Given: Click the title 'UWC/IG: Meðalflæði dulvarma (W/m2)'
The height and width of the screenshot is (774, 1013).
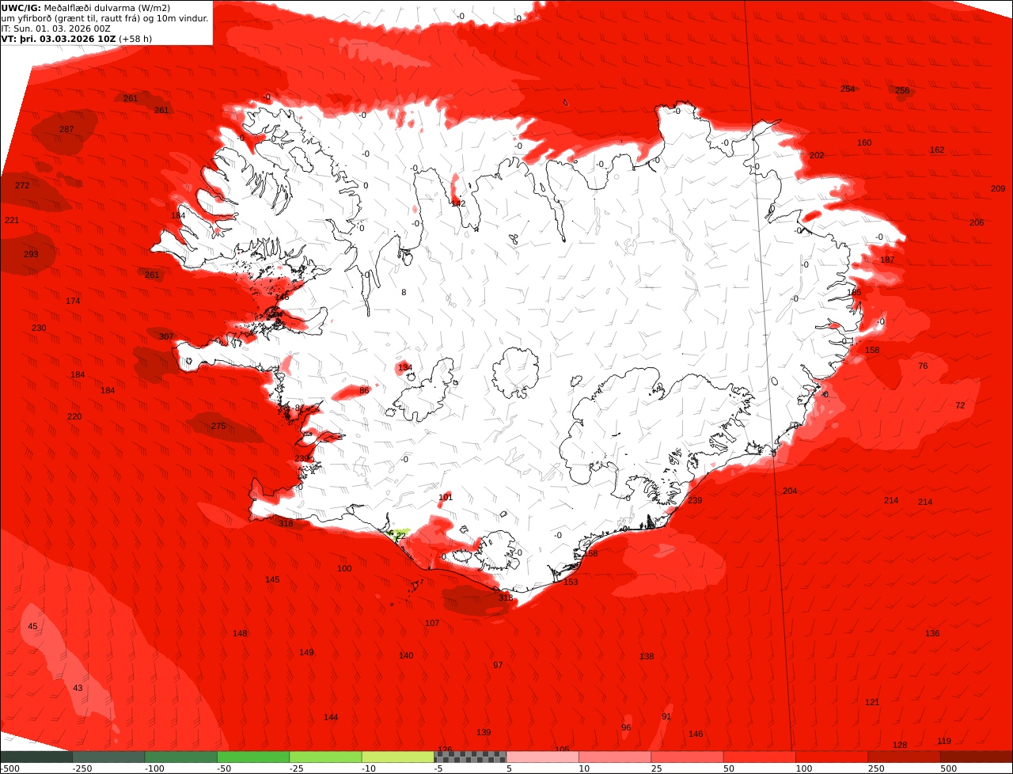Looking at the screenshot, I should click(x=85, y=8).
